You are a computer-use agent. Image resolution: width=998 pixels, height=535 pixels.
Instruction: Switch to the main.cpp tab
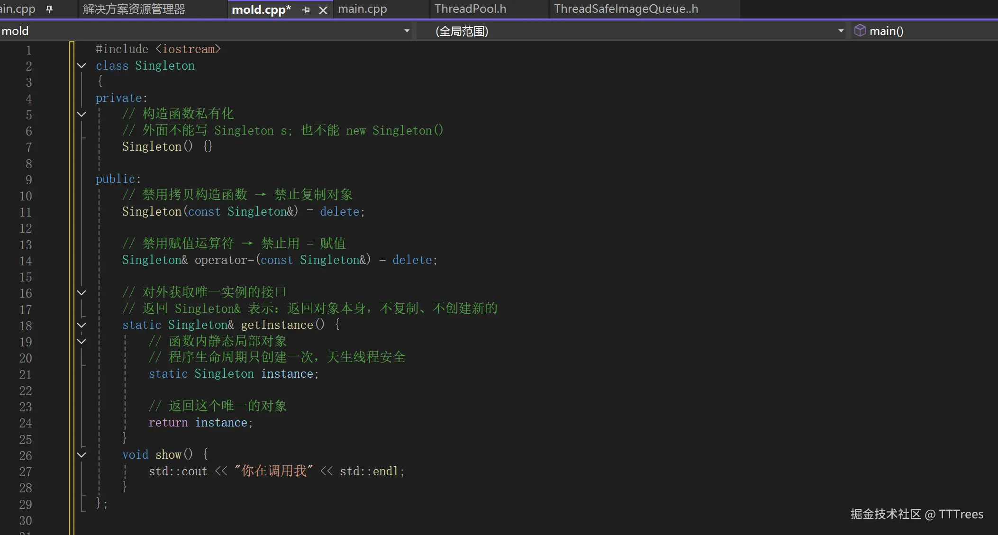tap(362, 9)
